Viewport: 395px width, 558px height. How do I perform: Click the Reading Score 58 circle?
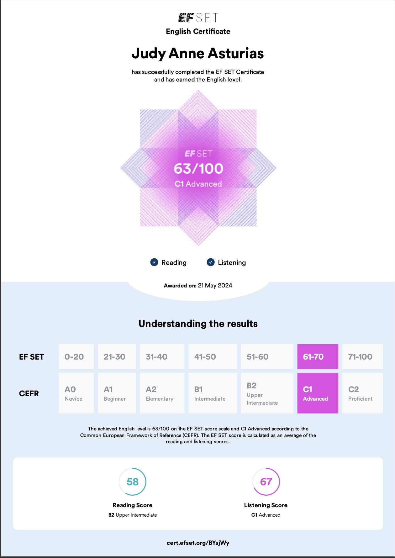(x=133, y=482)
